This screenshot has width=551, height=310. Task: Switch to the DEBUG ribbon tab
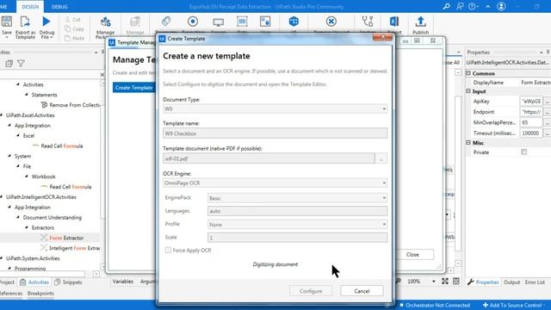(x=59, y=7)
